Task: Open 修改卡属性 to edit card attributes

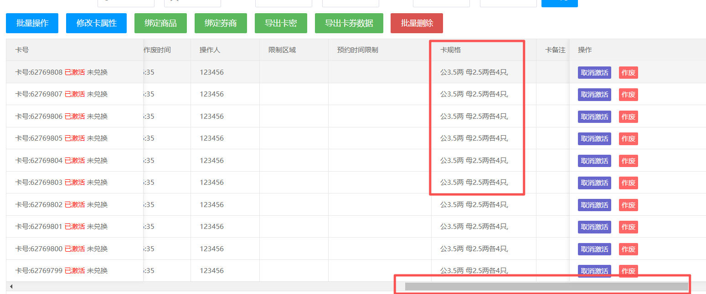Action: coord(96,23)
